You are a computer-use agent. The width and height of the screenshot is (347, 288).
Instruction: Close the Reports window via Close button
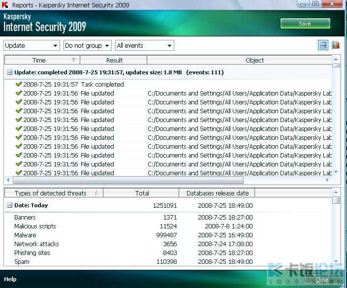click(322, 280)
